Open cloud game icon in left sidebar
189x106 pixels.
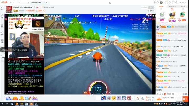(2, 56)
